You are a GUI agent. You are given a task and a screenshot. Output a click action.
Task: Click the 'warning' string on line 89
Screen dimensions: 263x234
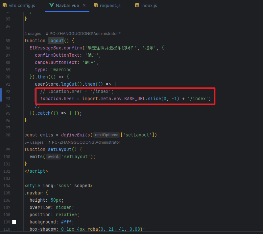coord(62,70)
